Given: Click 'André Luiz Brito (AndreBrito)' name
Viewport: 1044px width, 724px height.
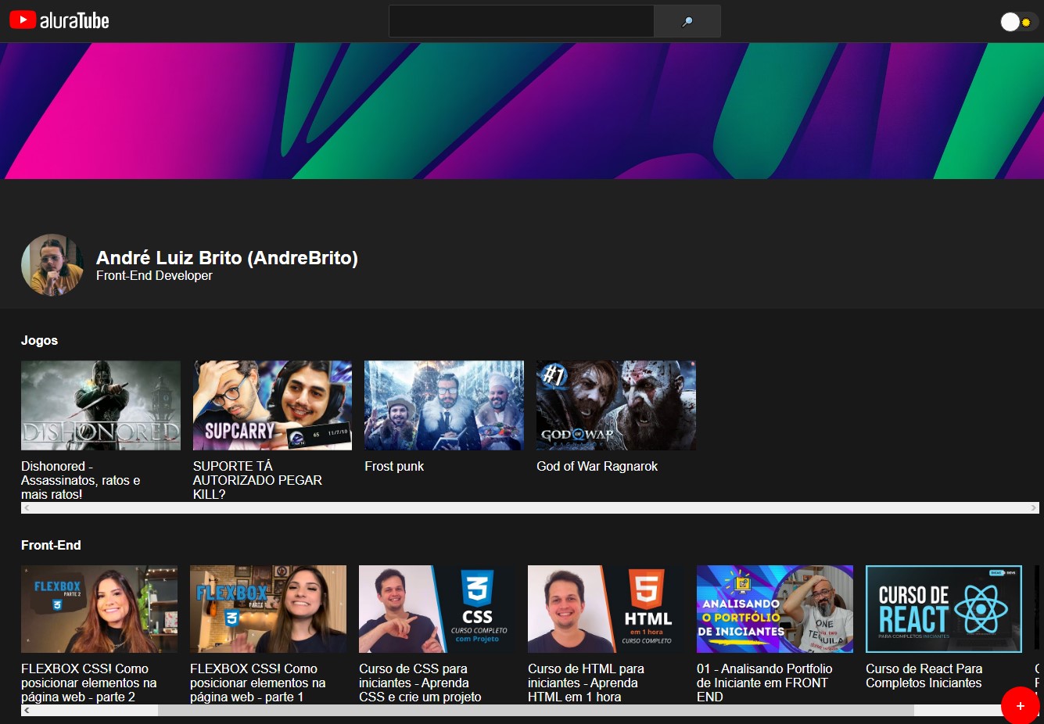Looking at the screenshot, I should click(227, 258).
